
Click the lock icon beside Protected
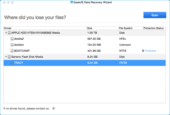(143, 51)
